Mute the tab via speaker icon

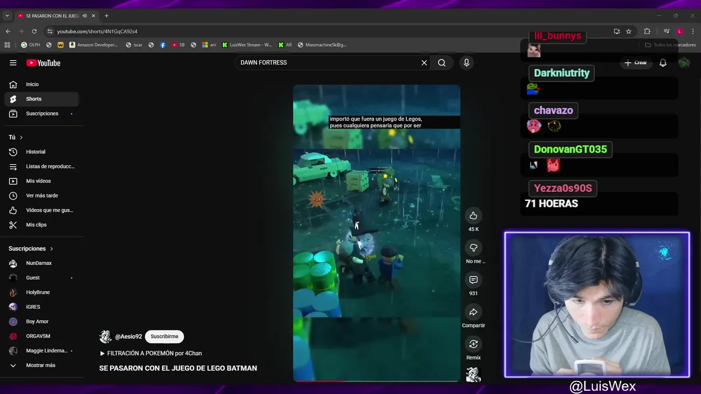click(84, 16)
